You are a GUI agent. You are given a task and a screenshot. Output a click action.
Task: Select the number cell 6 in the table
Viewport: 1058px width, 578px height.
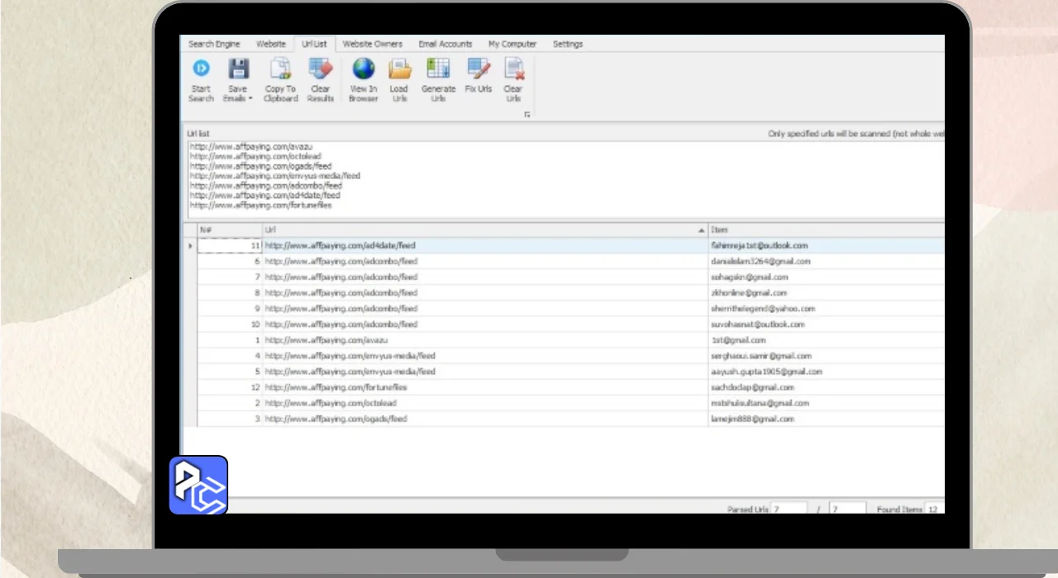pyautogui.click(x=230, y=262)
